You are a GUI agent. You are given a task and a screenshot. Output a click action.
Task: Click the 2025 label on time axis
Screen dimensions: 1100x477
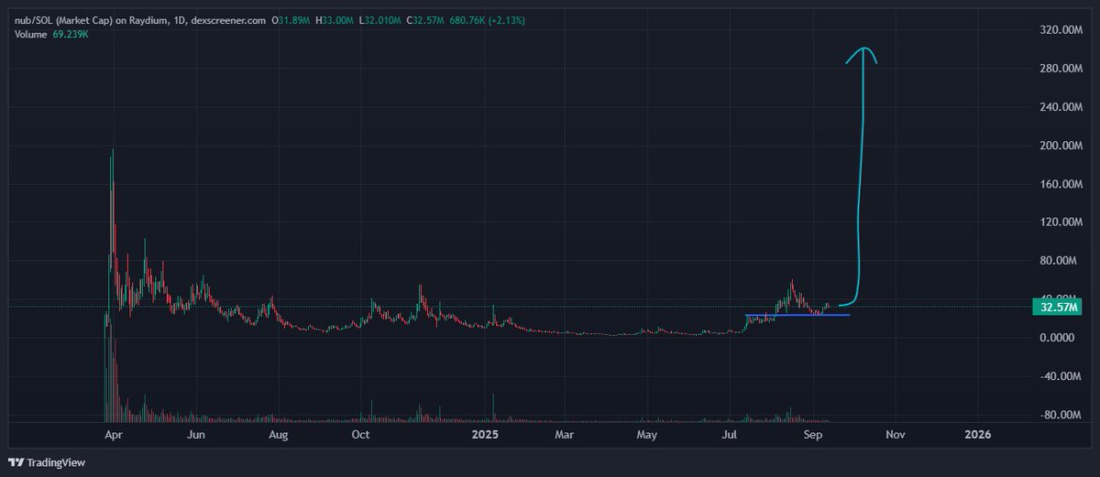[x=486, y=434]
